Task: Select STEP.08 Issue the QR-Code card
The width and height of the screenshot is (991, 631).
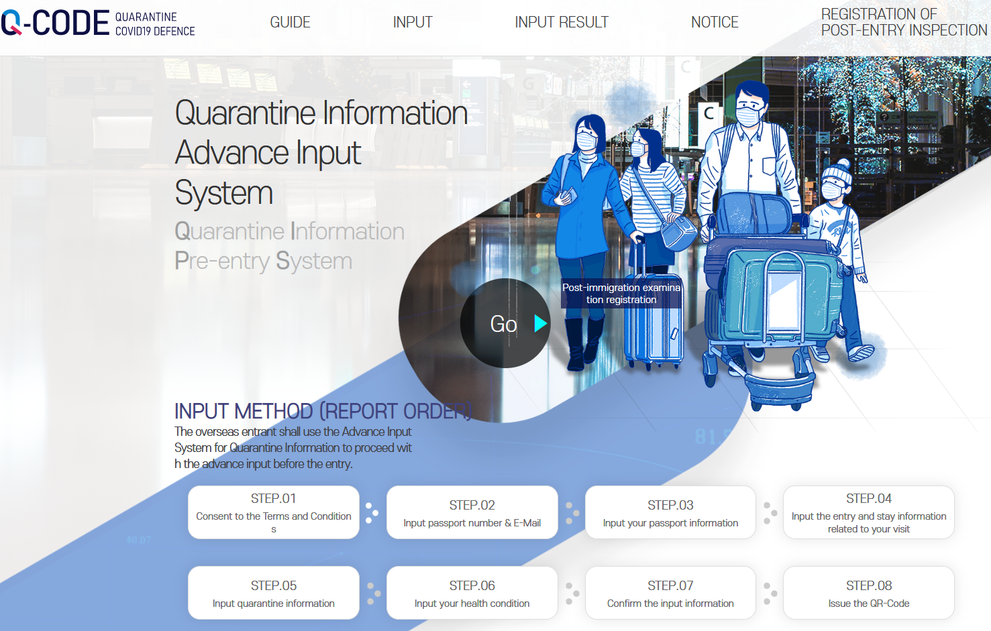Action: 869,593
